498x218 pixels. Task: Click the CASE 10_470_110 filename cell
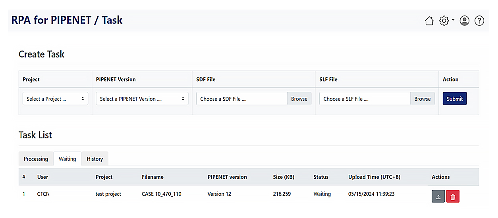pyautogui.click(x=161, y=194)
